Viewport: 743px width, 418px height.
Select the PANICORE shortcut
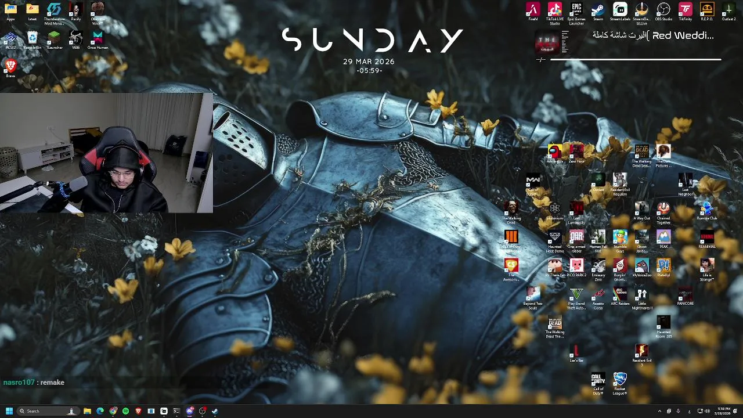click(x=685, y=296)
